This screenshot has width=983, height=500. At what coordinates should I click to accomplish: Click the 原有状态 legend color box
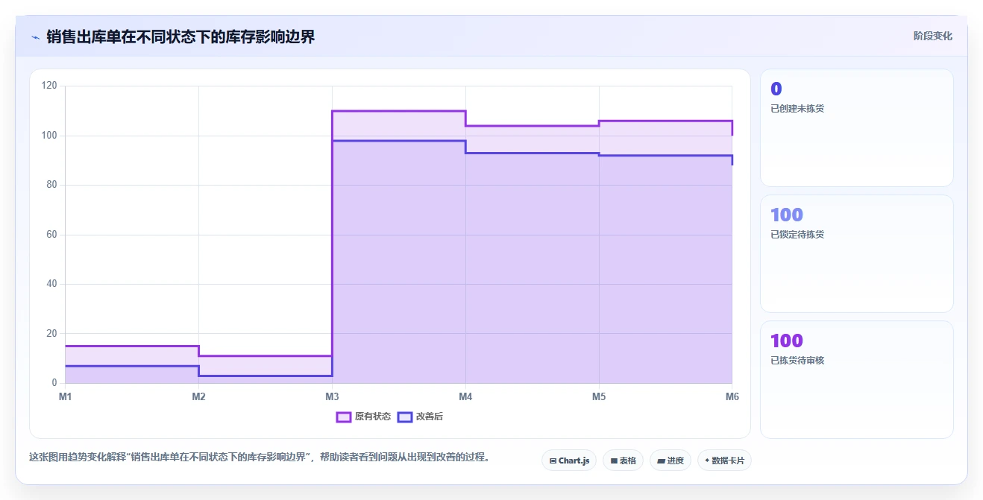coord(344,417)
